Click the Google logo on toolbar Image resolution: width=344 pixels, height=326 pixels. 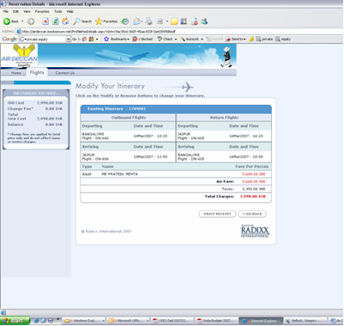(9, 39)
